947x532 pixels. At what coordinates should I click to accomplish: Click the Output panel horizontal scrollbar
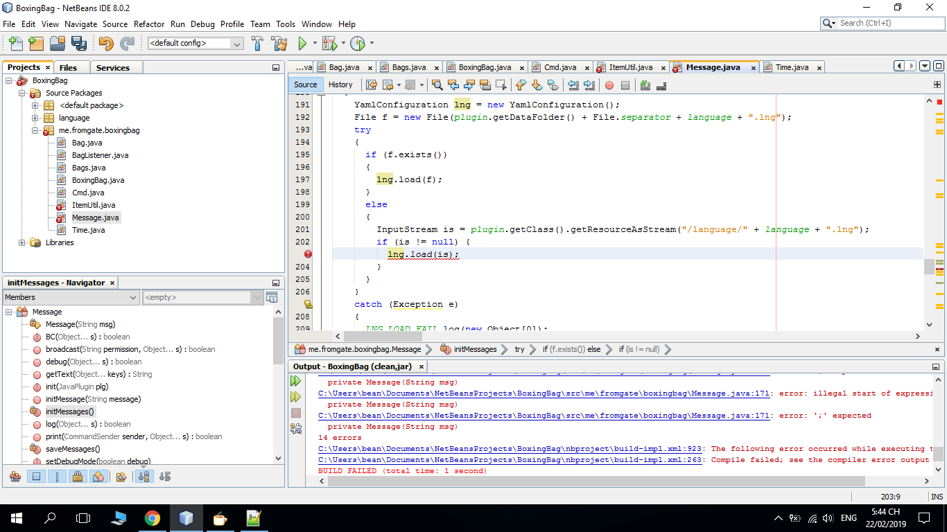(x=596, y=481)
